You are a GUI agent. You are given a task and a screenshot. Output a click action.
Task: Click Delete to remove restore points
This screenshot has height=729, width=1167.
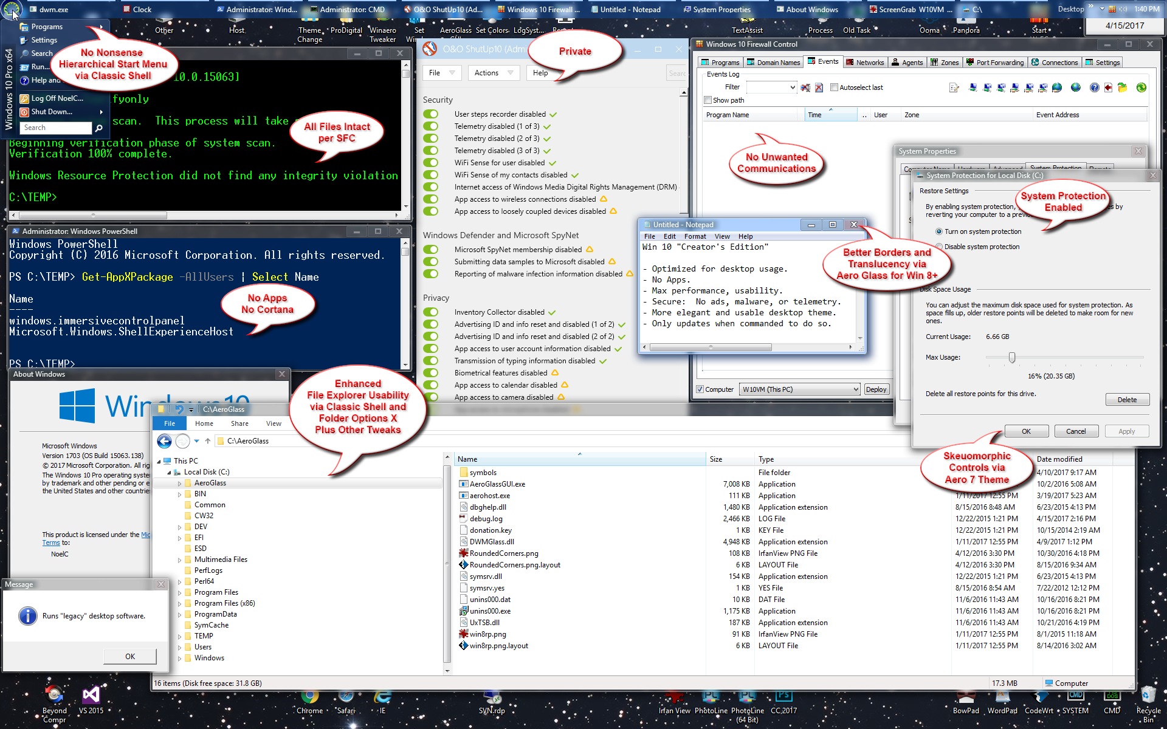coord(1126,400)
